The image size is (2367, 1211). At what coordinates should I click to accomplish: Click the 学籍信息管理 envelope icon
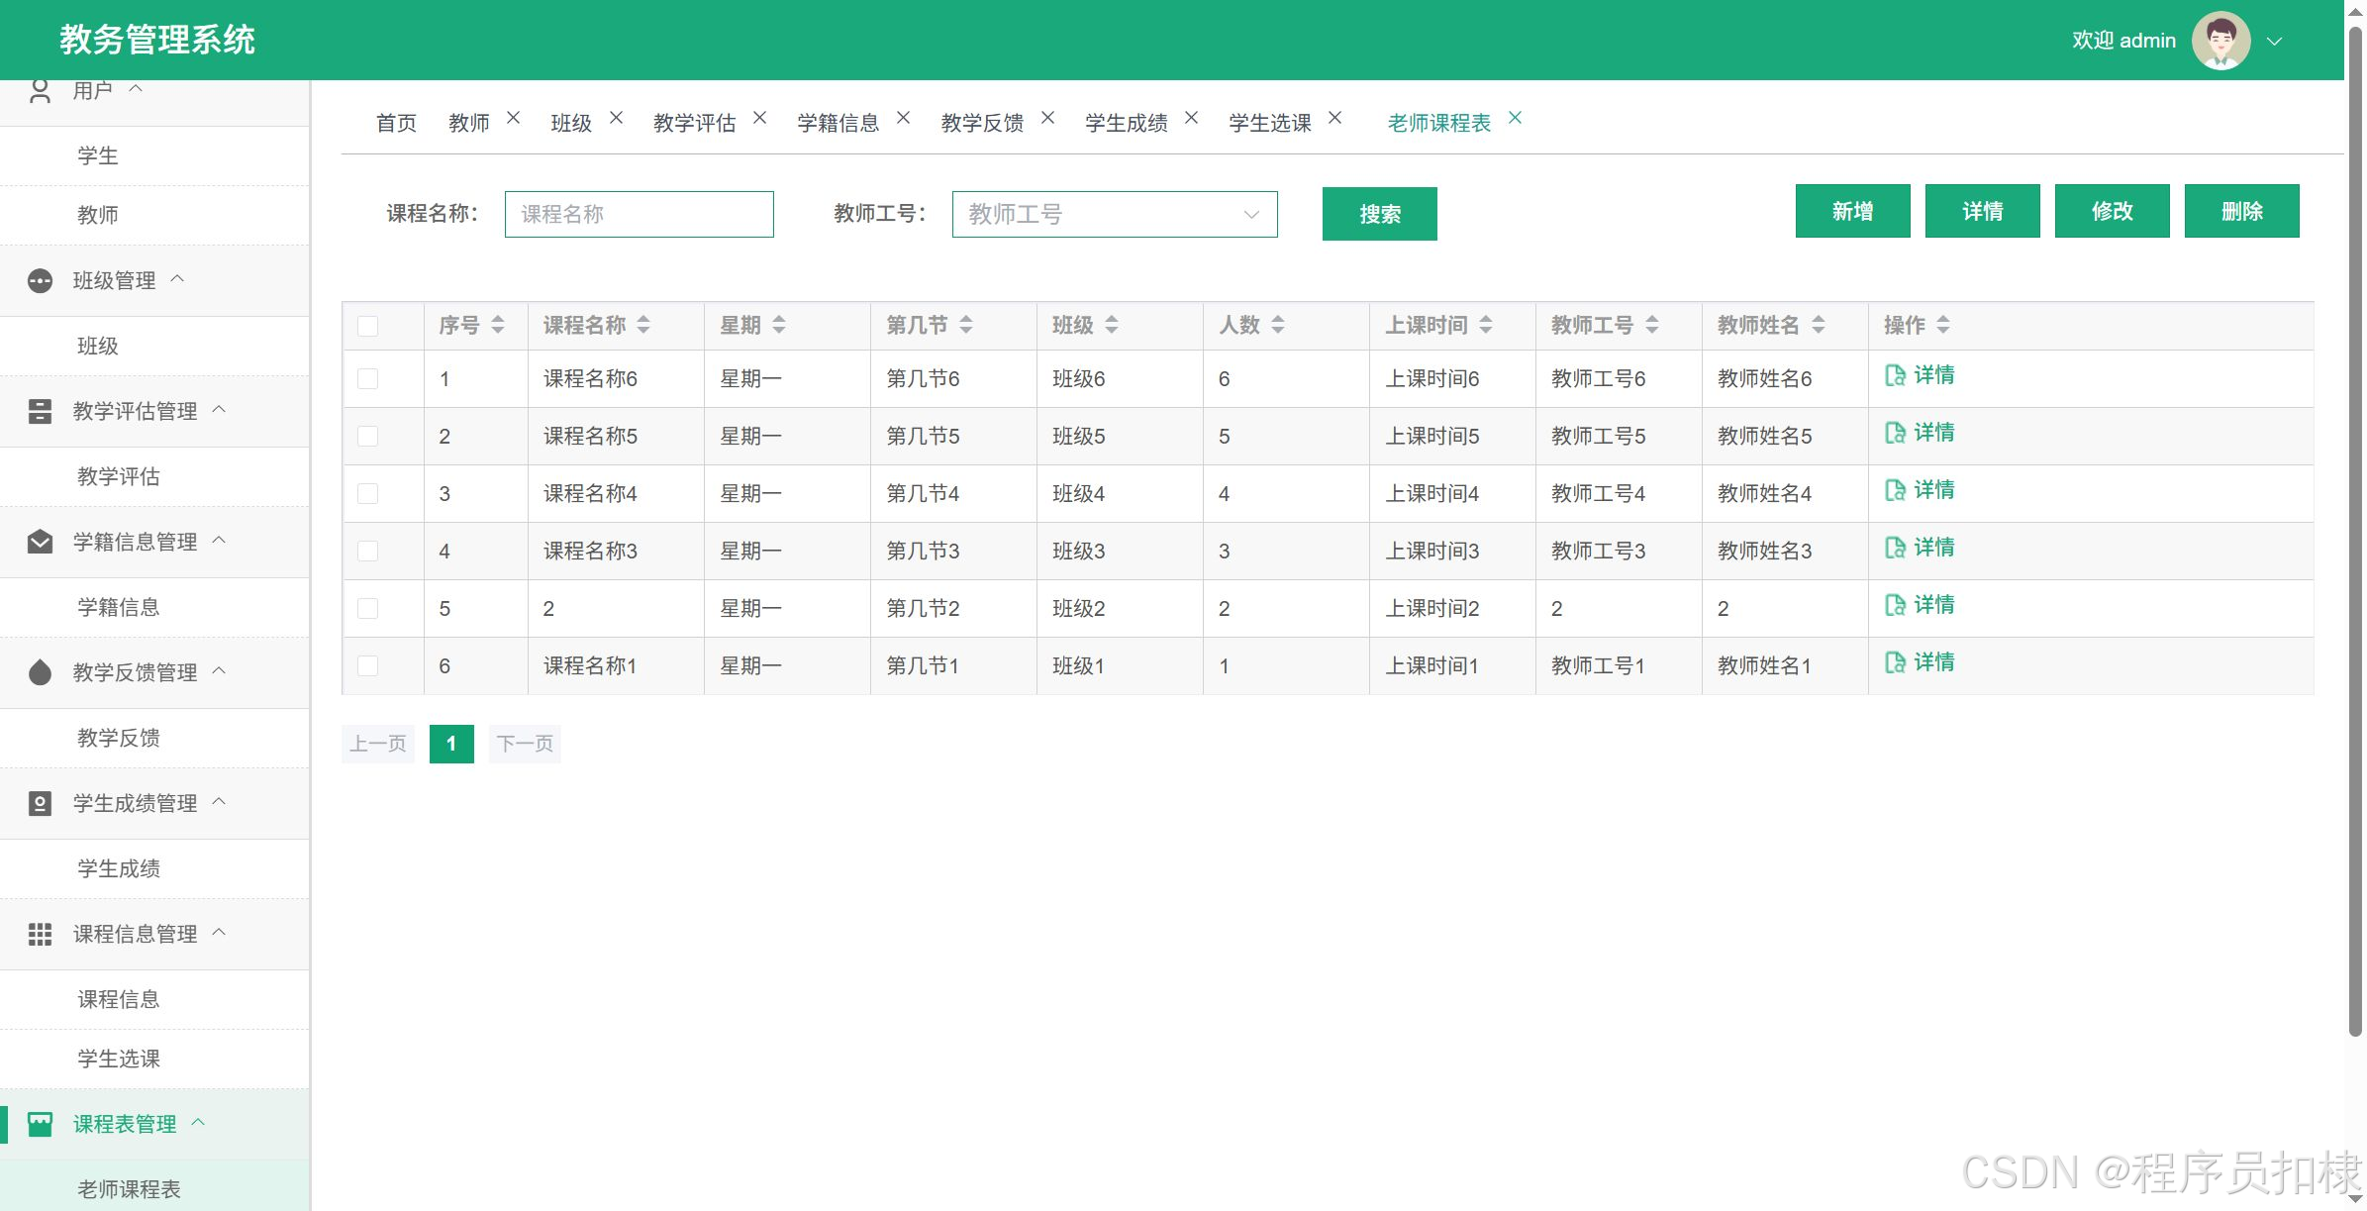40,542
